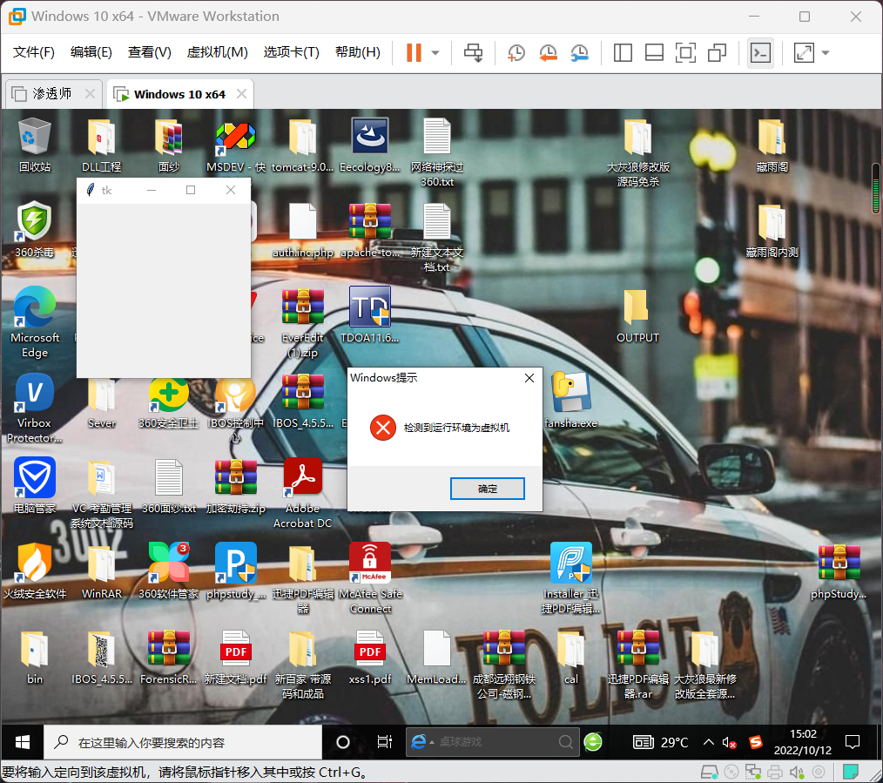Expand the stretch guest dropdown arrow
Screen dimensions: 883x783
[826, 53]
